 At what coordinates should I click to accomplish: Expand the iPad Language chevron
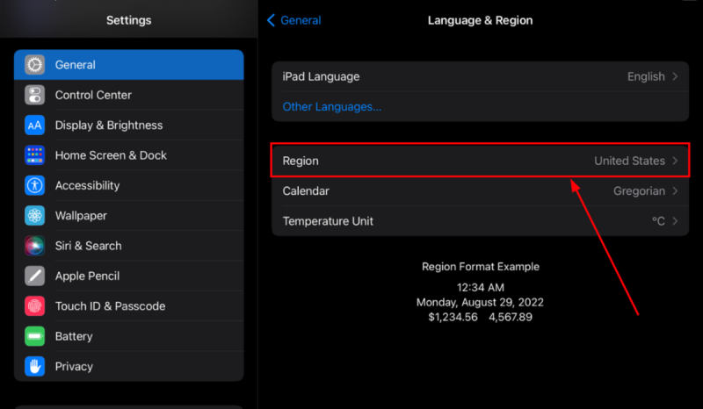(x=675, y=76)
